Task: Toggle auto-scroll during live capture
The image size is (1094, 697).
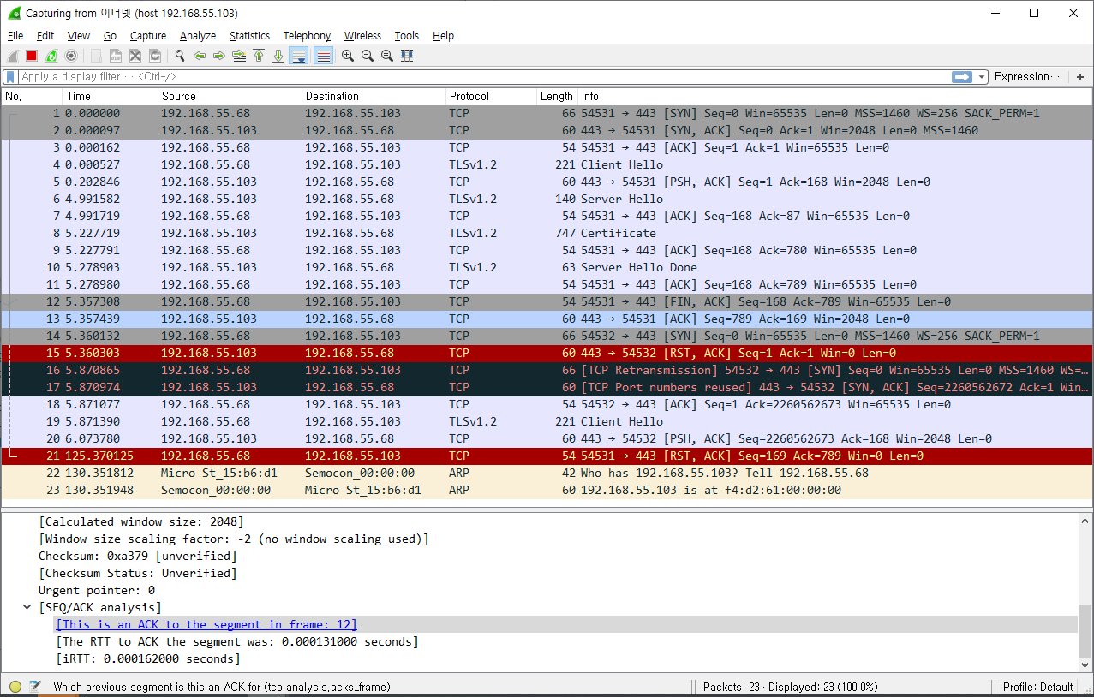Action: click(299, 56)
